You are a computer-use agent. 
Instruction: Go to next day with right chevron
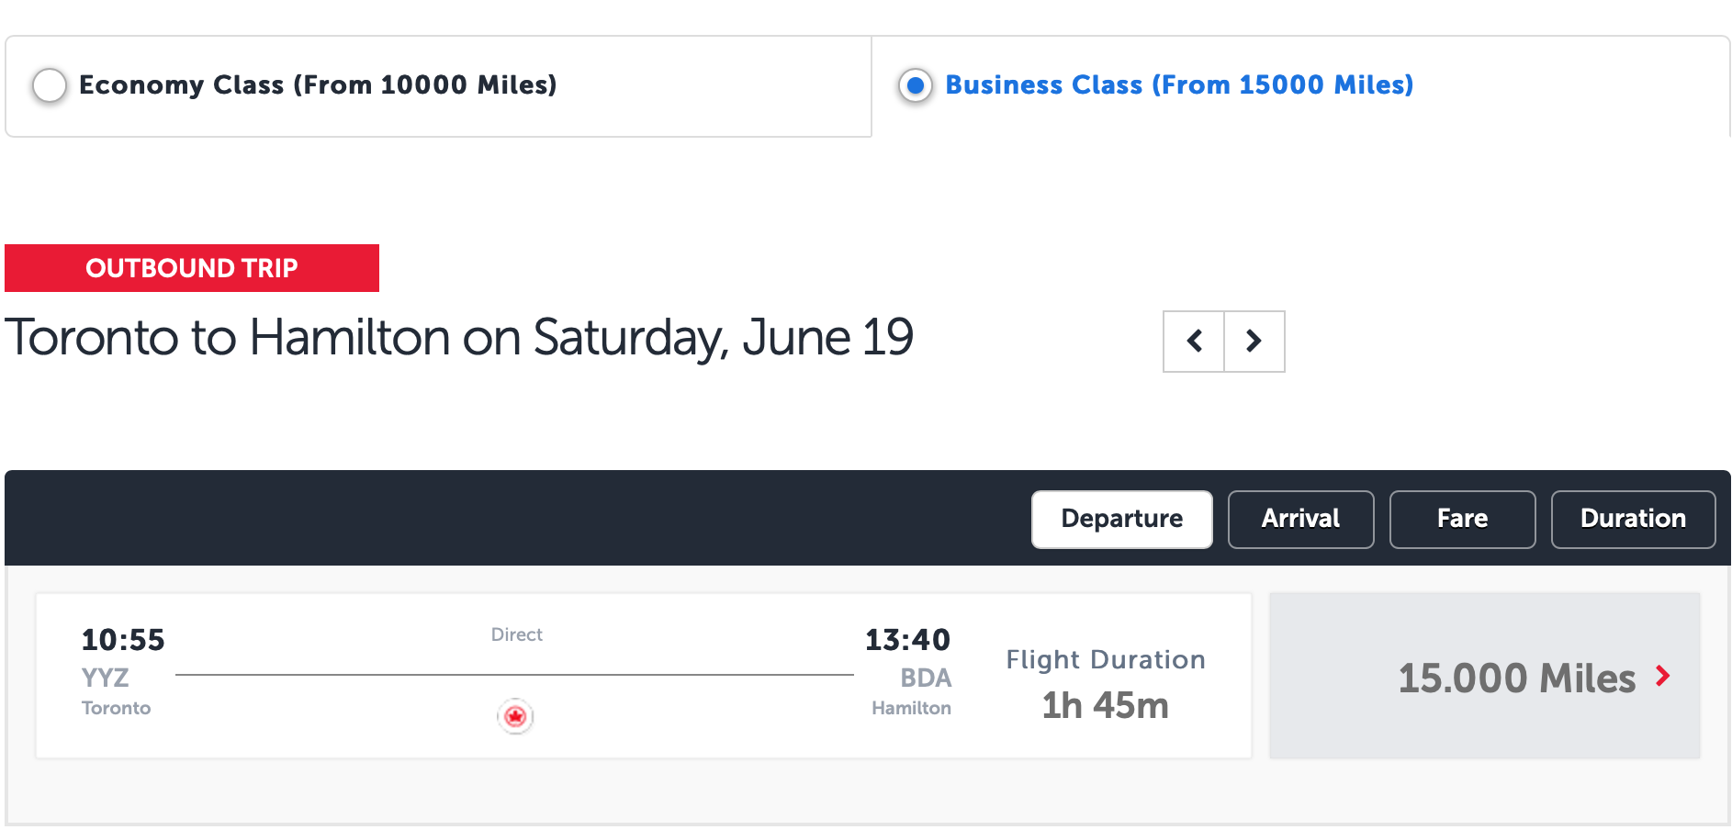1254,342
